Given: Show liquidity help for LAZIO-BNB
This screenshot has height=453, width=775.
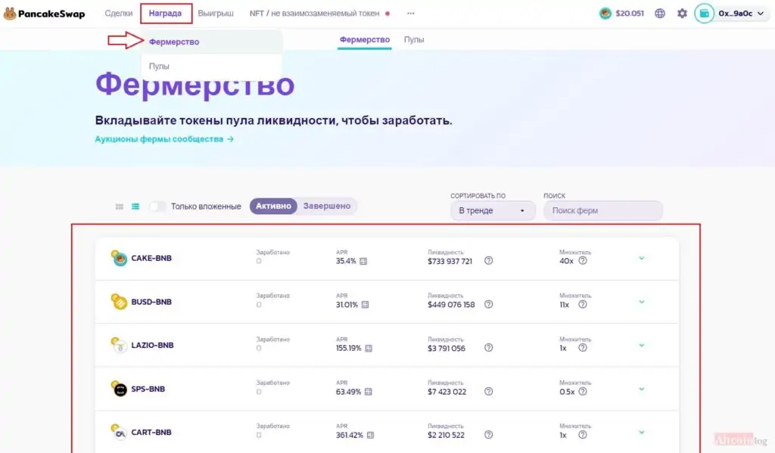Looking at the screenshot, I should tap(488, 348).
